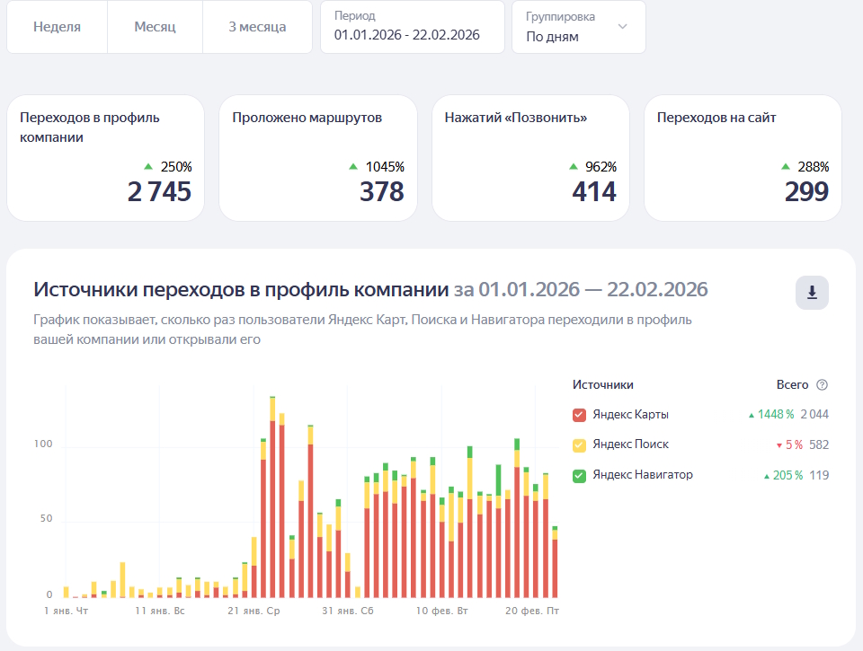Uncheck the Яндекс Карты source checkbox

pos(579,415)
